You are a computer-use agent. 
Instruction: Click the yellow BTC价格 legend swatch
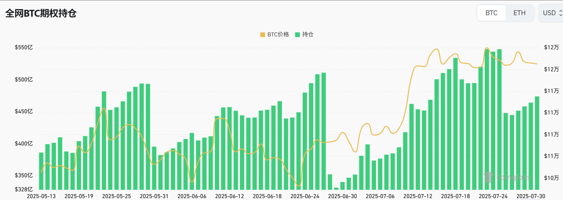coord(263,34)
